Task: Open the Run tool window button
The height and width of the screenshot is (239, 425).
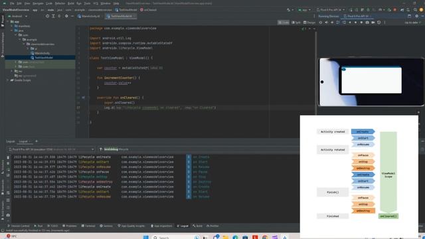Action: (39, 226)
